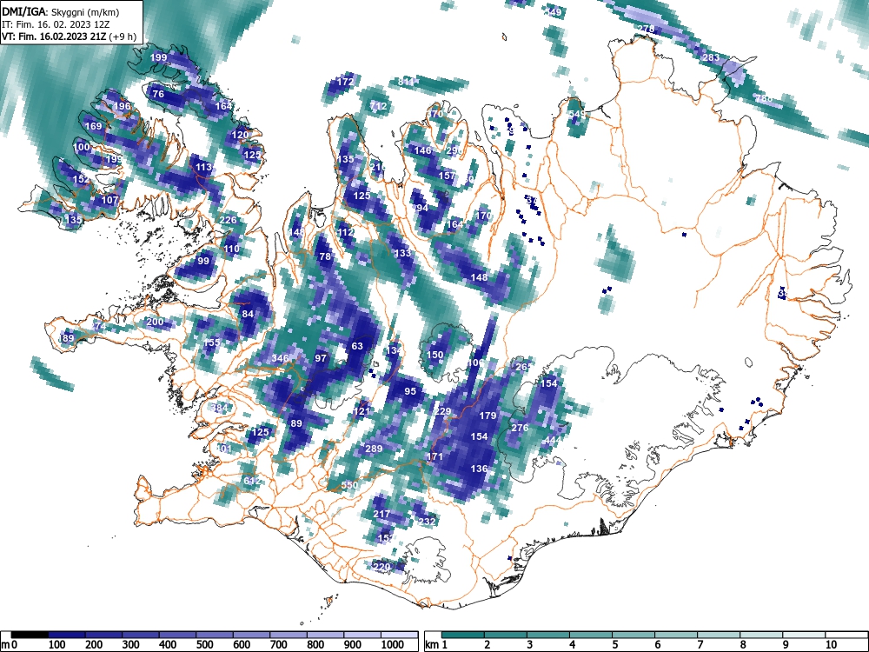Image resolution: width=869 pixels, height=652 pixels.
Task: Click the '1000' label on the meter legend
Action: point(393,644)
